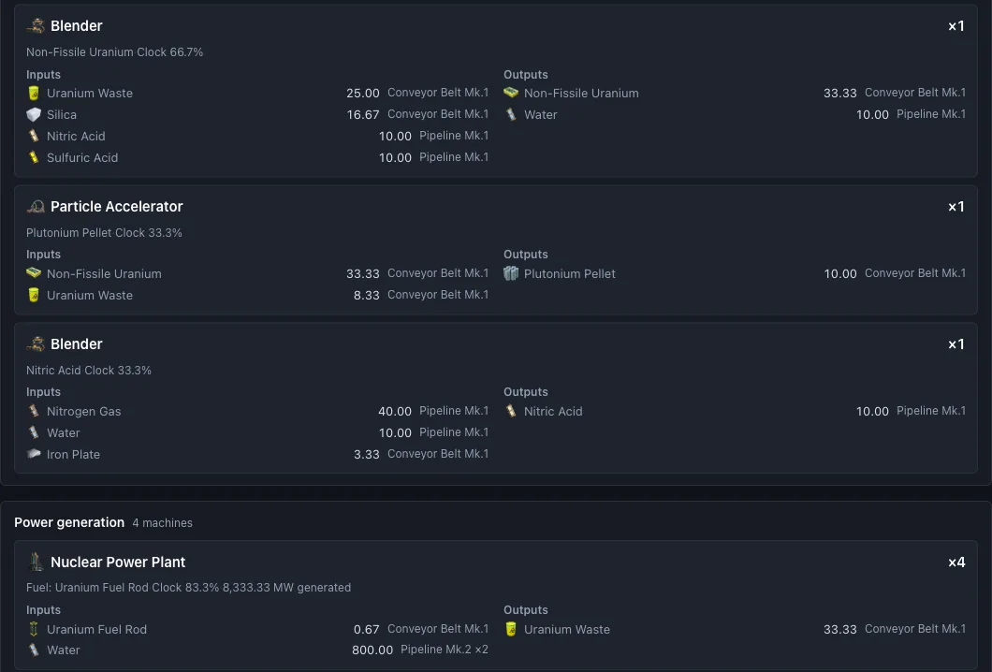Viewport: 992px width, 672px height.
Task: Click the Uranium Fuel Rod 0.67 value
Action: tap(366, 629)
